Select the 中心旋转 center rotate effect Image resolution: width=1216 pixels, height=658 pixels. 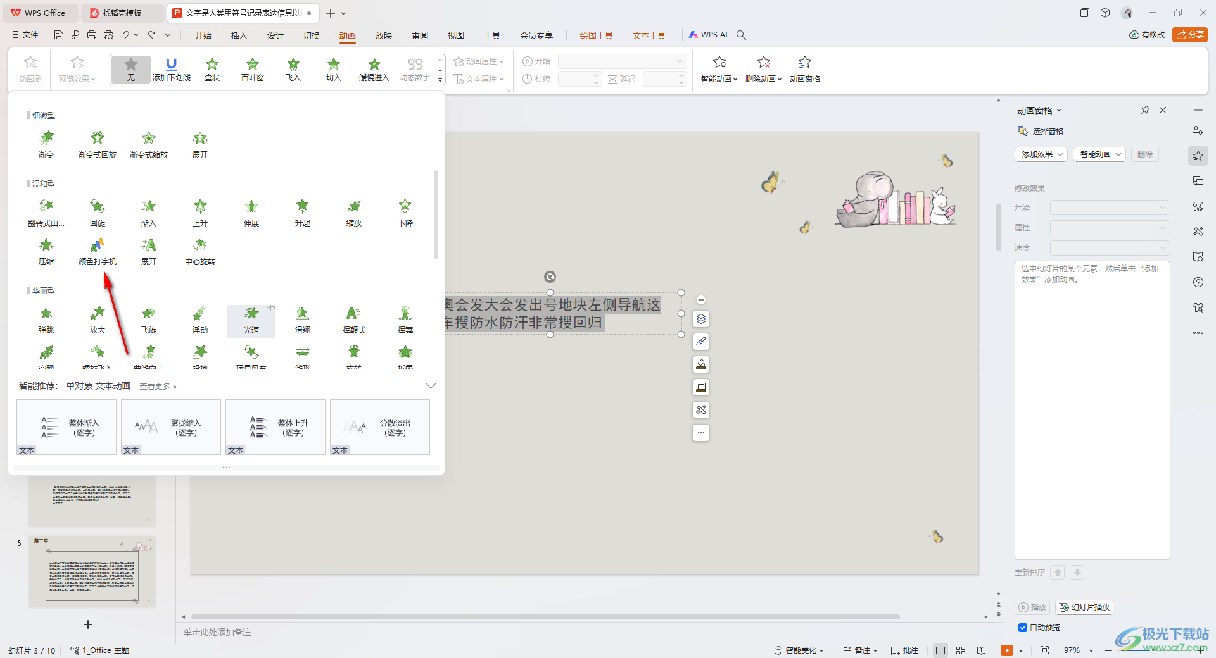tap(200, 251)
